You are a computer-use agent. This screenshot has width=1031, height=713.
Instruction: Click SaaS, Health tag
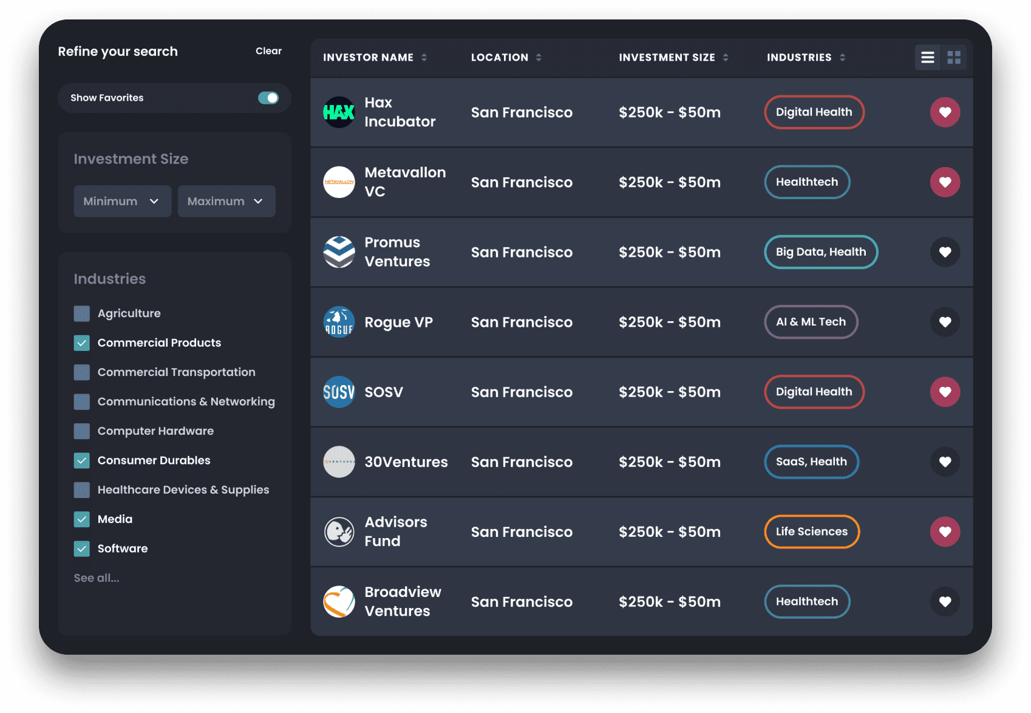point(811,462)
